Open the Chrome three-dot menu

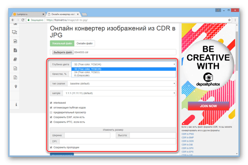coord(235,20)
